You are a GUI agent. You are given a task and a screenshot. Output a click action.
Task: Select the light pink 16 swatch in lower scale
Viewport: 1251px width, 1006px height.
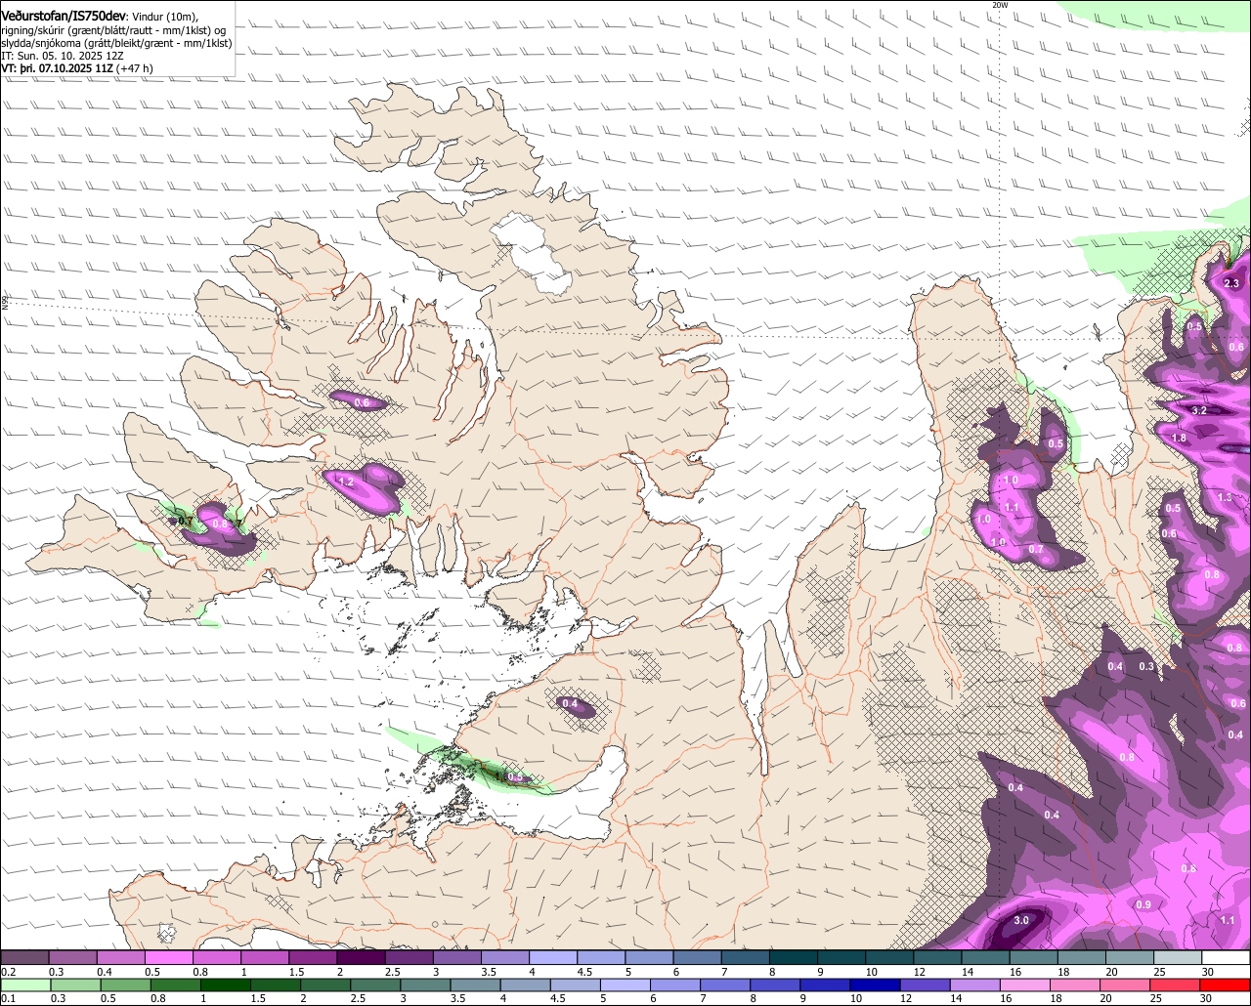tap(1025, 985)
